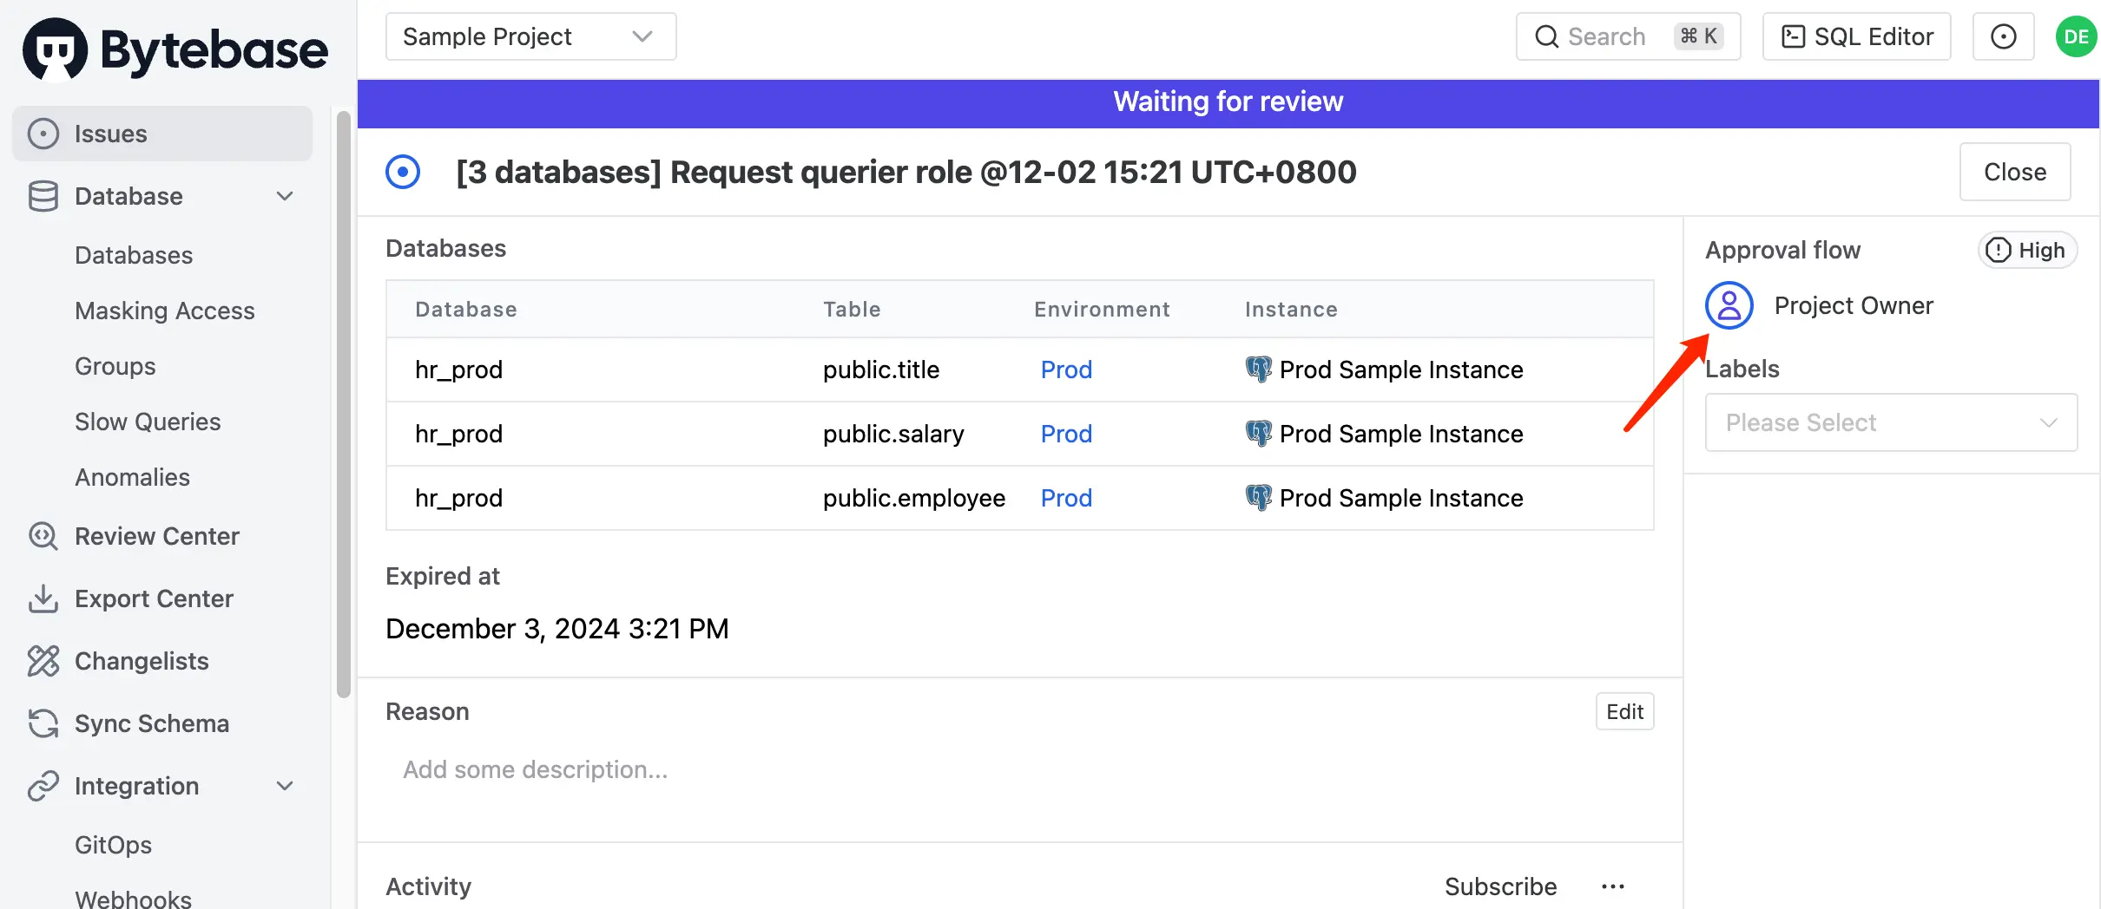Go to Slow Queries page
This screenshot has height=909, width=2101.
coord(148,422)
